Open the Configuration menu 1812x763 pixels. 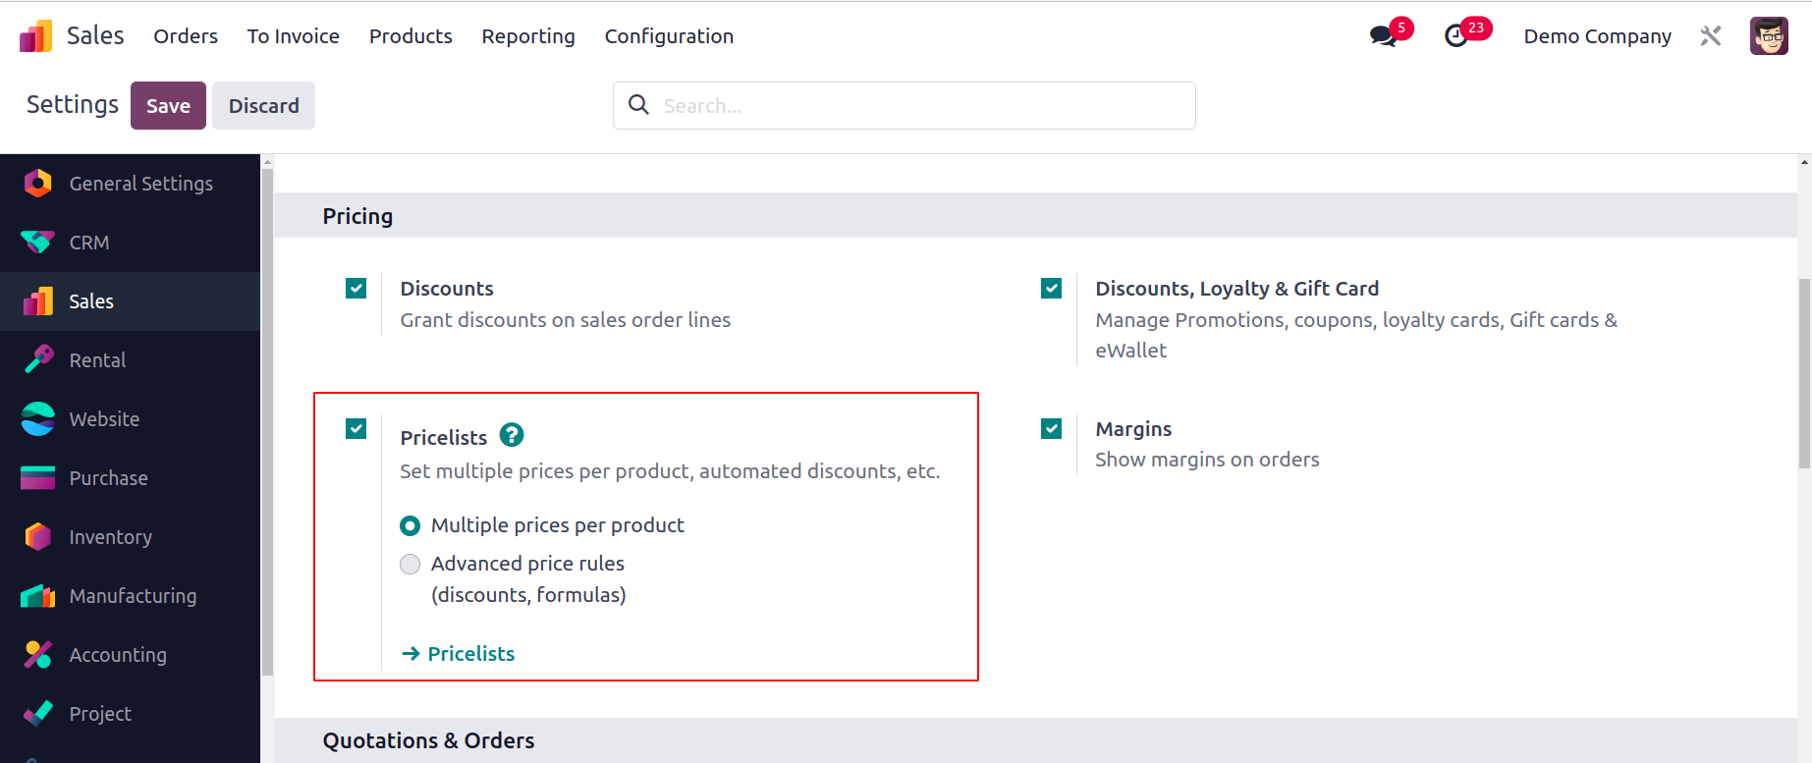point(669,36)
